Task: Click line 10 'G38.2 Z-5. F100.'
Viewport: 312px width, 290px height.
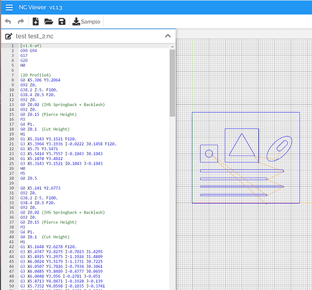Action: point(39,90)
